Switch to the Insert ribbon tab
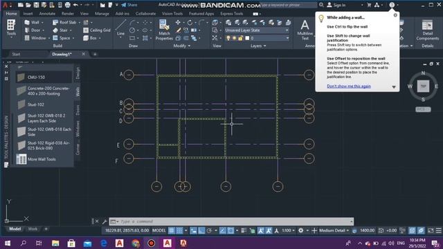Image resolution: width=443 pixels, height=249 pixels. click(28, 14)
